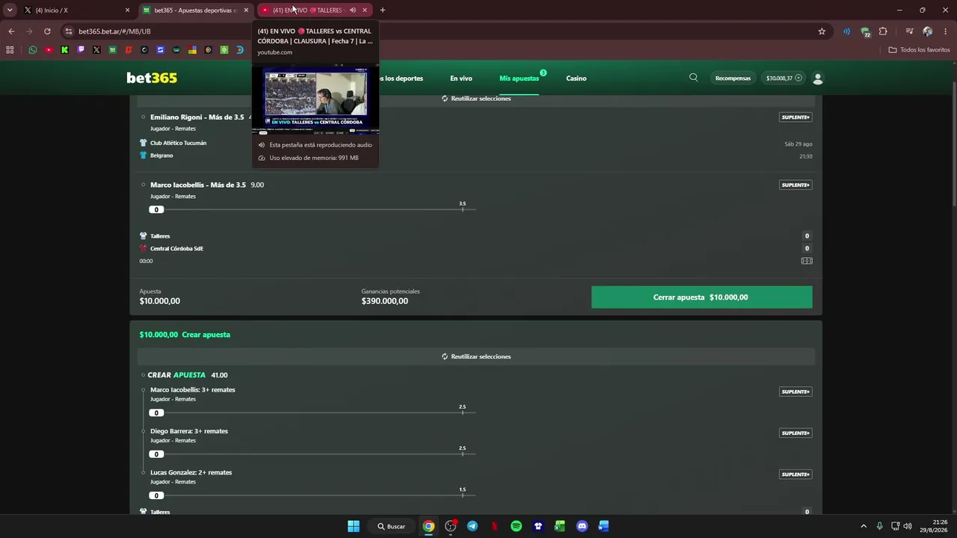957x538 pixels.
Task: Go back to the previous page
Action: point(11,31)
